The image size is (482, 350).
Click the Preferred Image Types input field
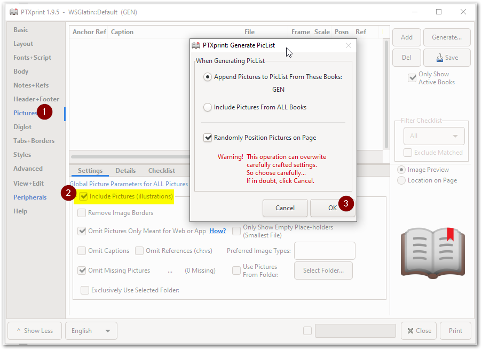tap(325, 251)
